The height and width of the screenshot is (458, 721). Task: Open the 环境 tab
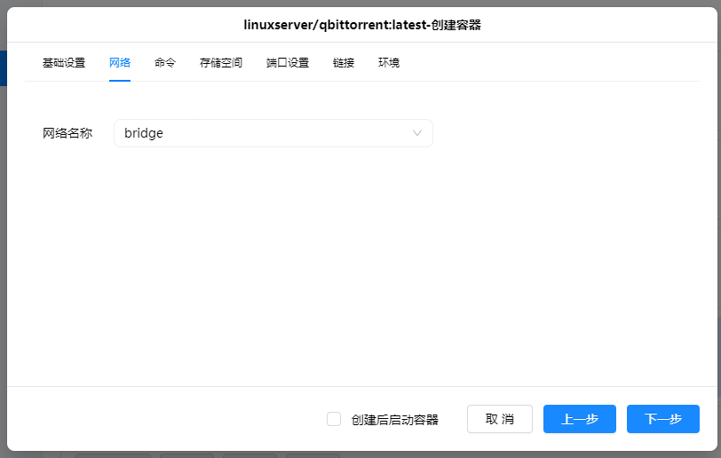pos(389,63)
